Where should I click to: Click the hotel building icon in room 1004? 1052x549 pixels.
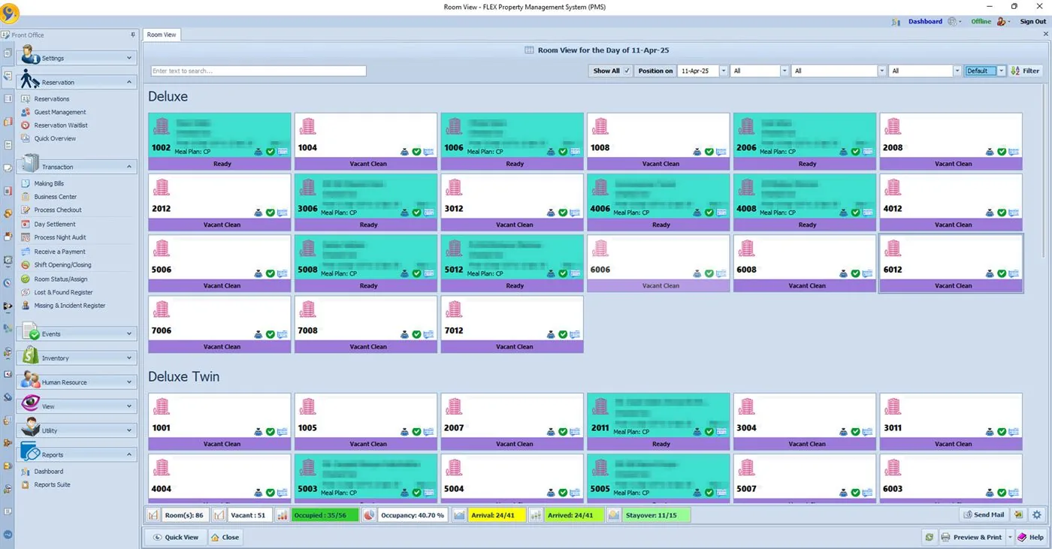[307, 126]
